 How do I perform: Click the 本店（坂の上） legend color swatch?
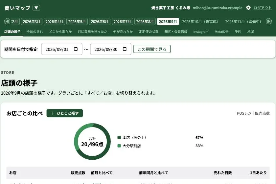click(x=119, y=138)
